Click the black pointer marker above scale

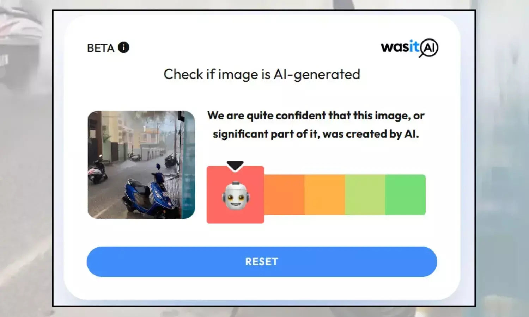click(x=235, y=166)
